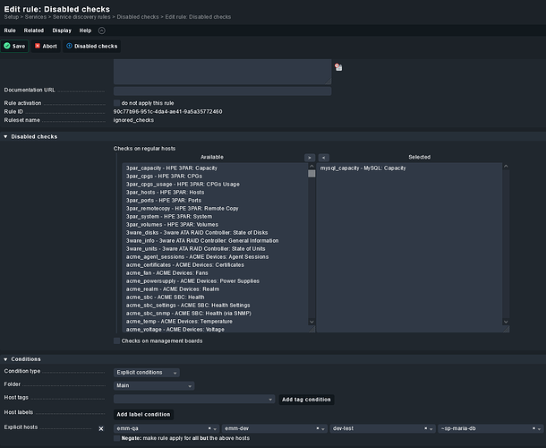Viewport: 546px width, 448px height.
Task: Click the icon beside the comment text area
Action: [x=338, y=67]
